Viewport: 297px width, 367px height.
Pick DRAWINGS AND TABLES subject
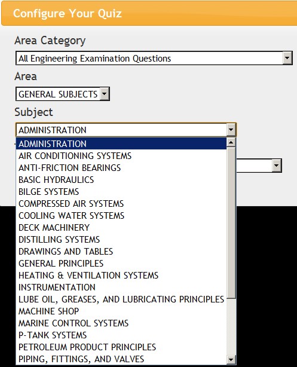[x=121, y=251]
